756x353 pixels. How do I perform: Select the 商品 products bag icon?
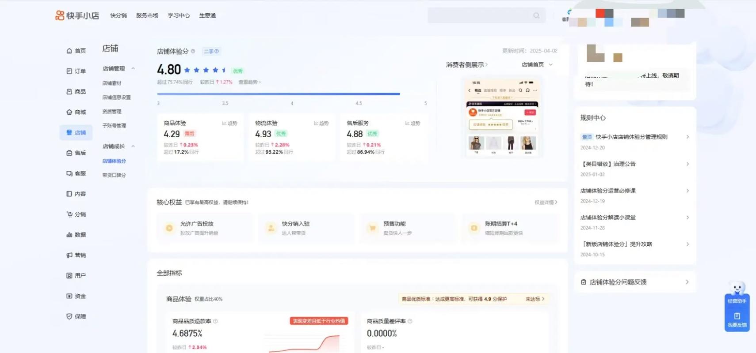(69, 92)
